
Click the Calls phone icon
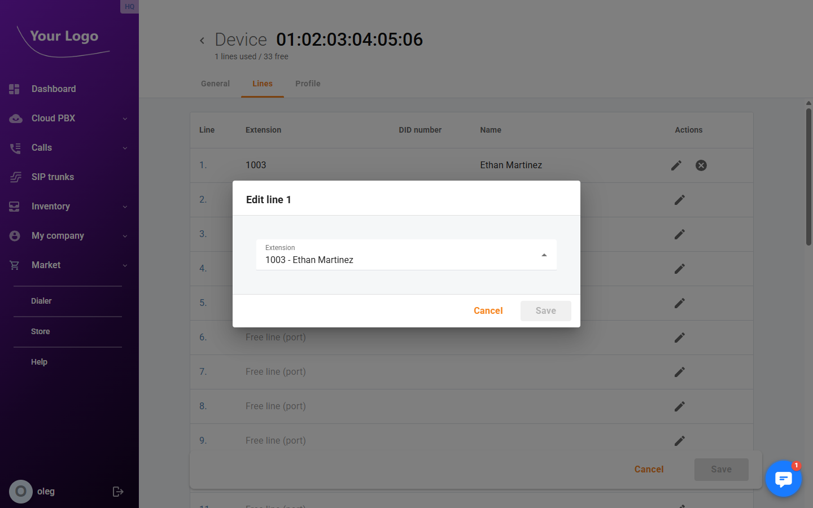(14, 147)
